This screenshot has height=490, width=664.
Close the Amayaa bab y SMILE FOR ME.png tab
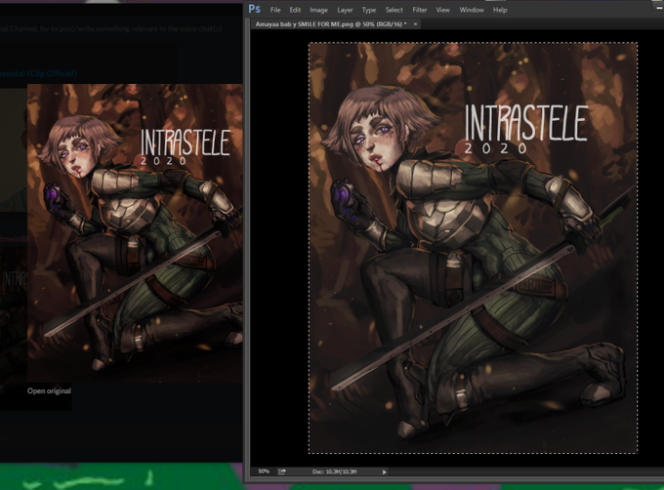point(415,24)
